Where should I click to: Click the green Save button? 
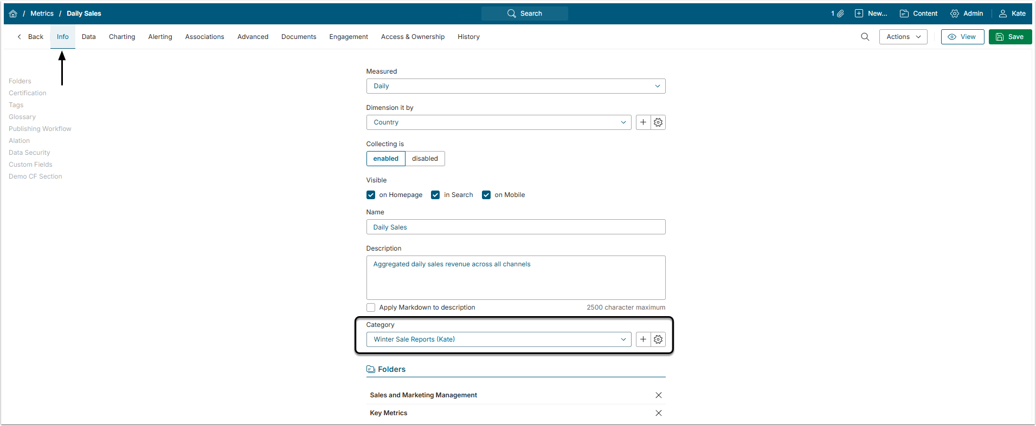coord(1009,37)
